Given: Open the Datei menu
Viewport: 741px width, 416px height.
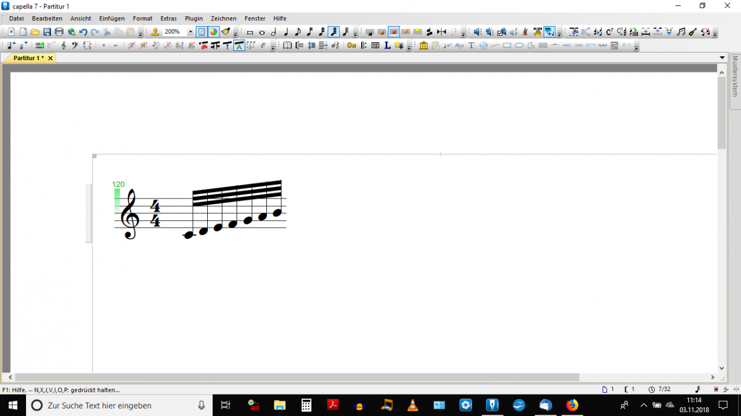Looking at the screenshot, I should pos(16,19).
